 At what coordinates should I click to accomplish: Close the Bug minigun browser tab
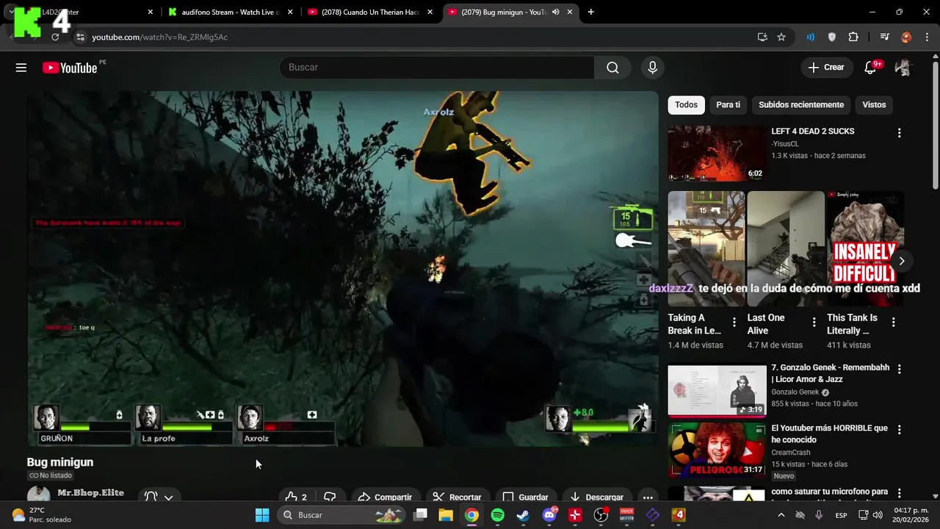pyautogui.click(x=570, y=12)
